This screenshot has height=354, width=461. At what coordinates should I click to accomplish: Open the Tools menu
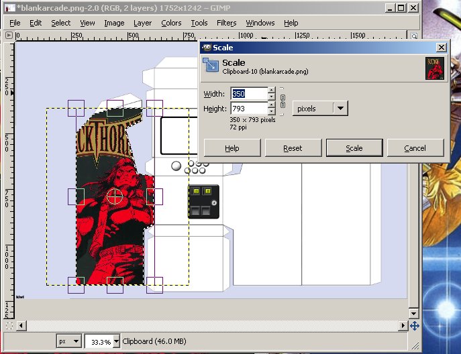tap(199, 23)
